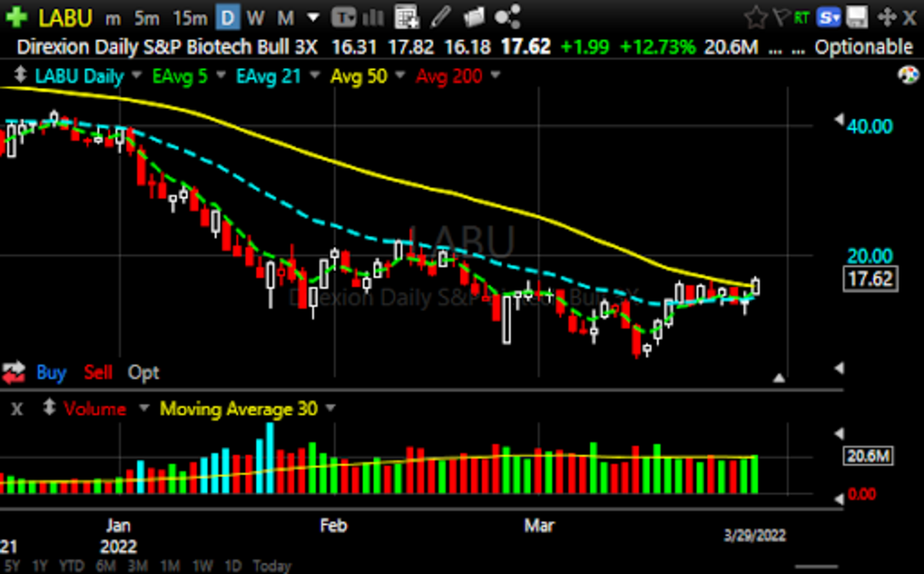Screen dimensions: 924x574
Task: Click the blue Buy button
Action: coord(51,374)
